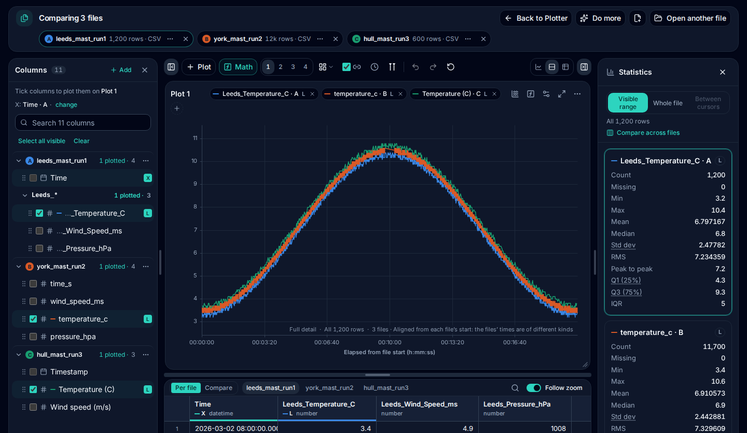The image size is (747, 433).
Task: Click the cursors icon in the toolbar
Action: (x=392, y=67)
